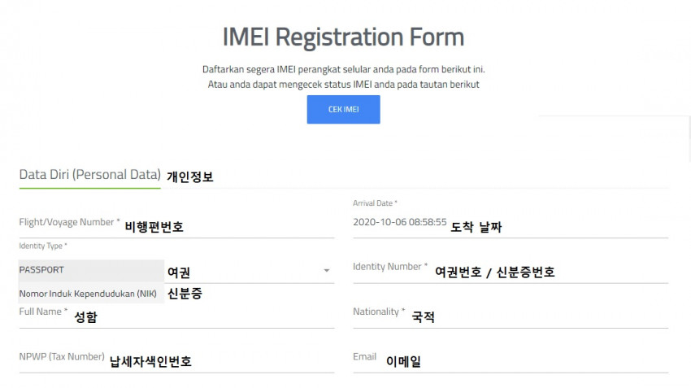The image size is (691, 388).
Task: Click the 납세자색인번호 annotation text
Action: (x=150, y=362)
